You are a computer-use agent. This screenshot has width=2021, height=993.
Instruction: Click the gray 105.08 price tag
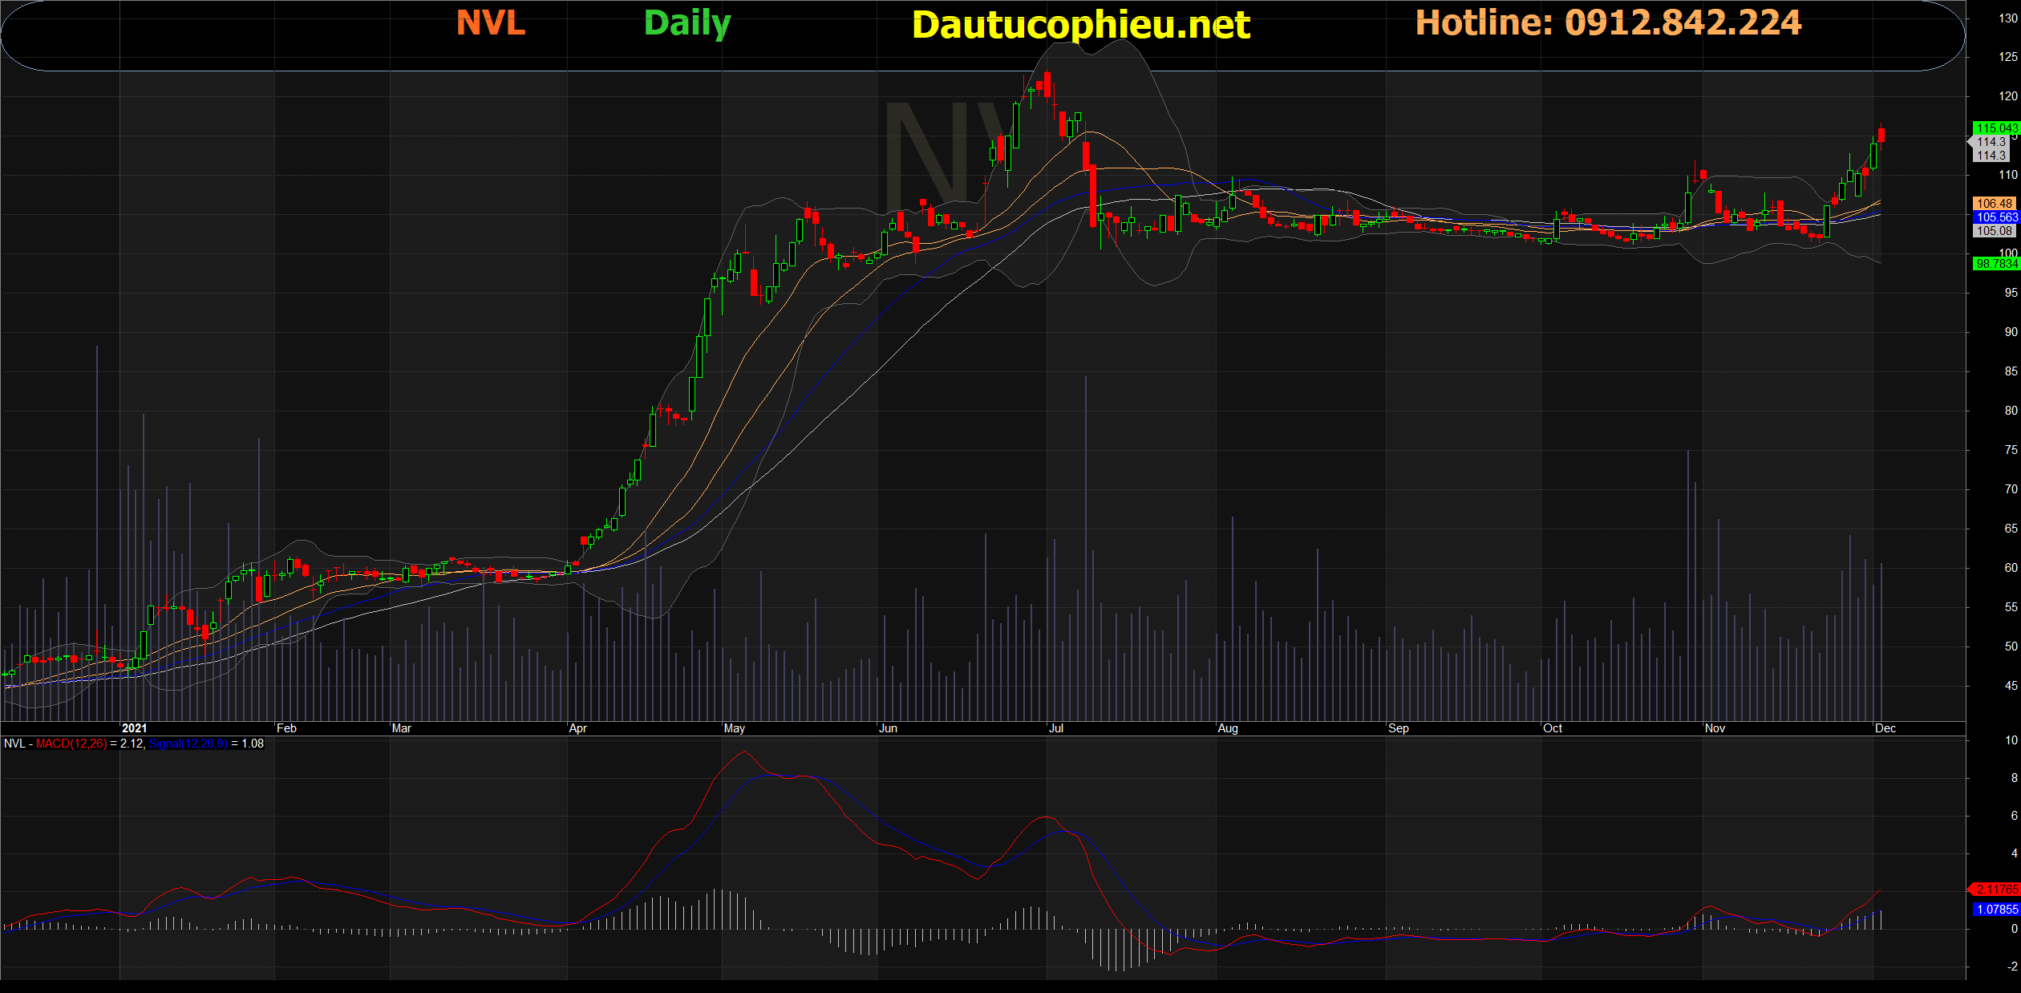tap(1995, 231)
